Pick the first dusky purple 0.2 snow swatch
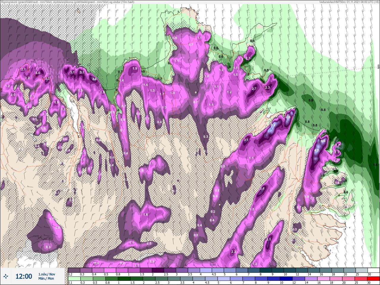380x285 pixels. point(74,270)
